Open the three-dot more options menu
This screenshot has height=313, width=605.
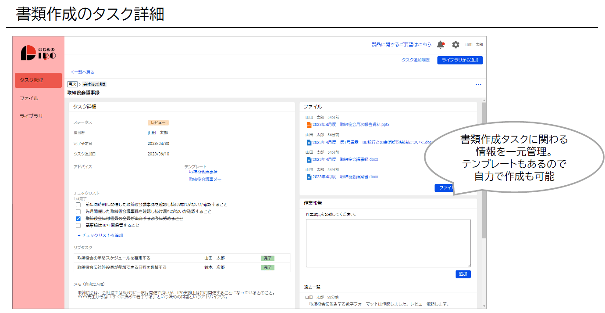pyautogui.click(x=478, y=84)
